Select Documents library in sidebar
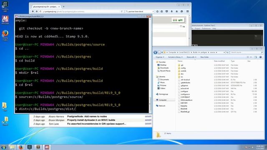This screenshot has width=267, height=150. pyautogui.click(x=163, y=80)
